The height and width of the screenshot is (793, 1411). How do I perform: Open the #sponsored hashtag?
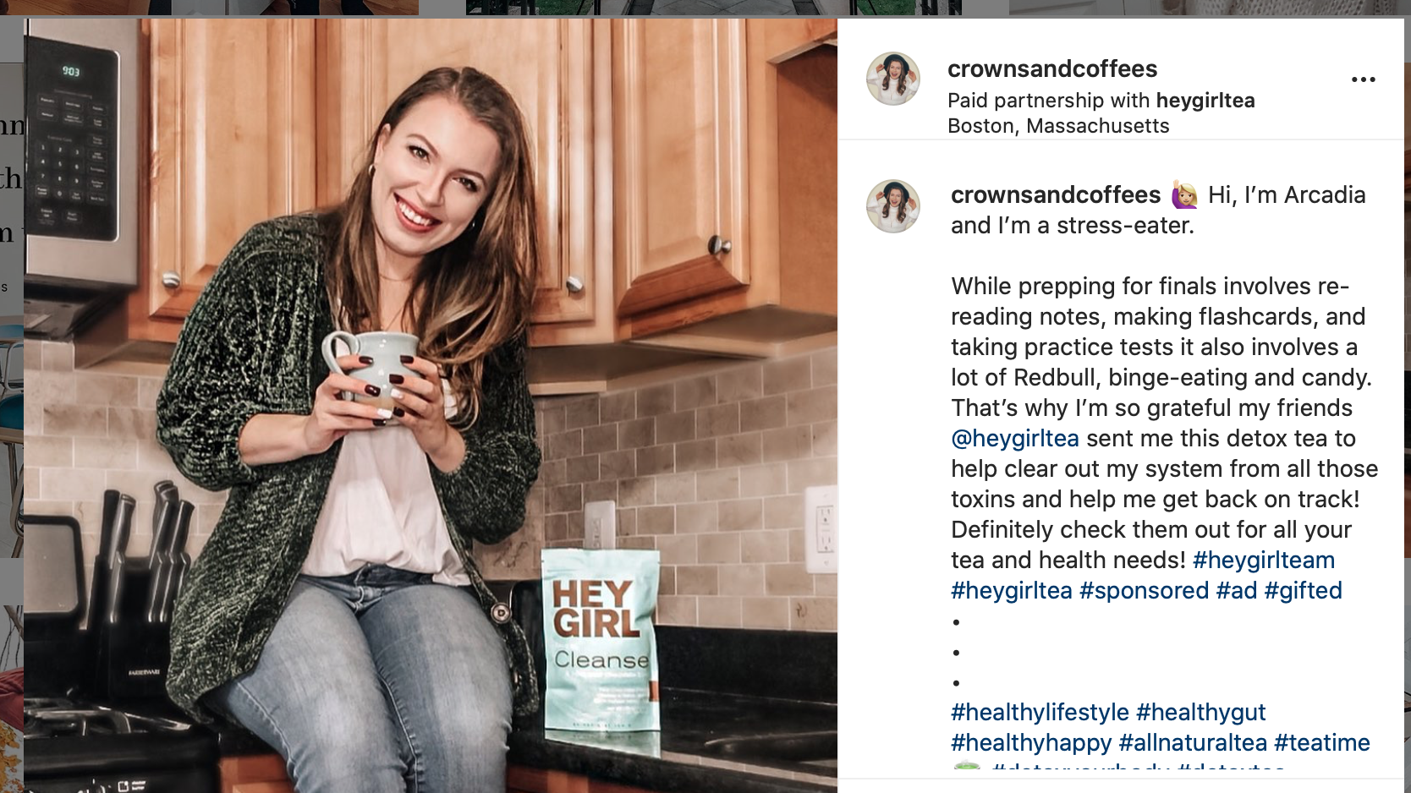click(1145, 591)
